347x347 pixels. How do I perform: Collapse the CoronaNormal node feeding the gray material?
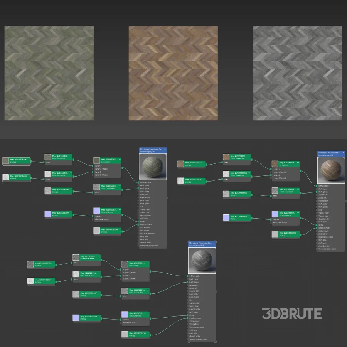coord(148,313)
